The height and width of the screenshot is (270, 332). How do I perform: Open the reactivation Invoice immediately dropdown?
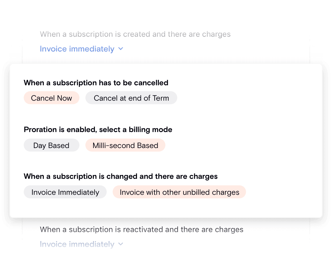click(76, 244)
